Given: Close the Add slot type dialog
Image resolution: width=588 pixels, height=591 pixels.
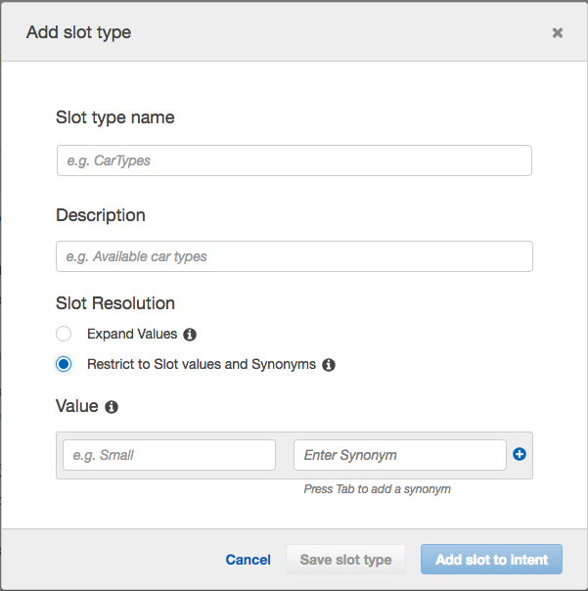Looking at the screenshot, I should point(557,32).
